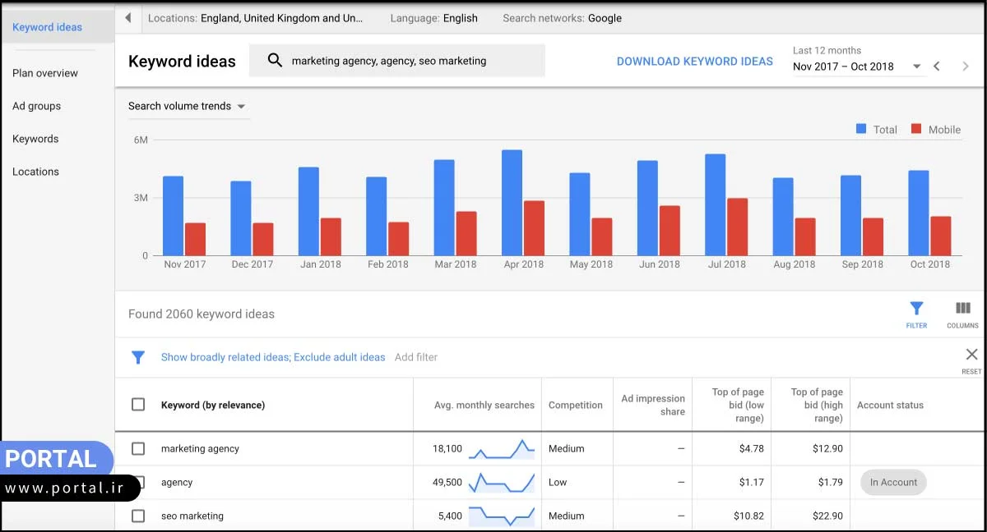Screen dimensions: 987x532
Task: Collapse the settings bar with the left chevron
Action: coord(127,17)
